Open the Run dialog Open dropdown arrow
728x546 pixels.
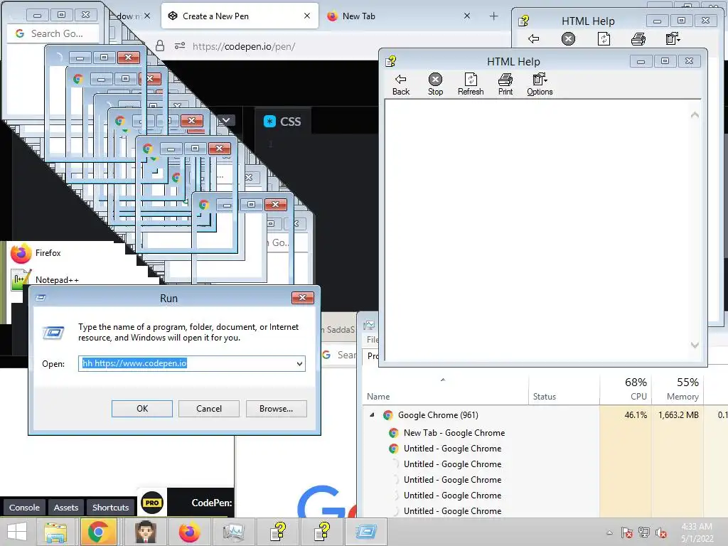point(300,363)
